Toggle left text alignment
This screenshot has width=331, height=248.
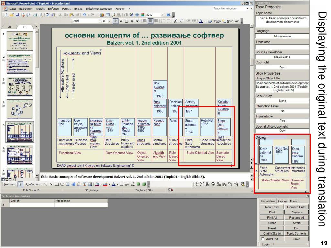144,21
